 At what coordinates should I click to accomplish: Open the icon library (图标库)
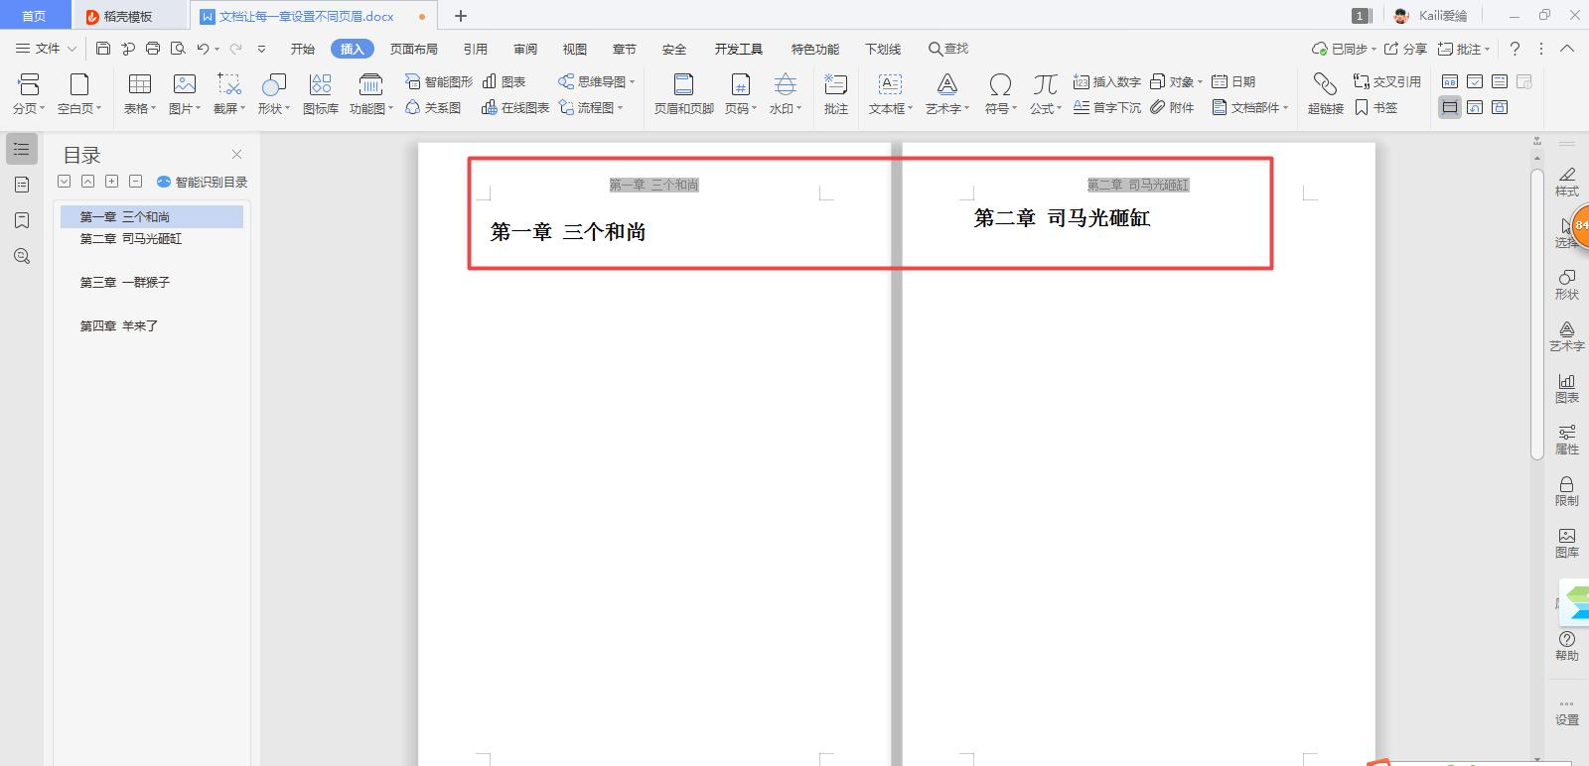pos(320,94)
